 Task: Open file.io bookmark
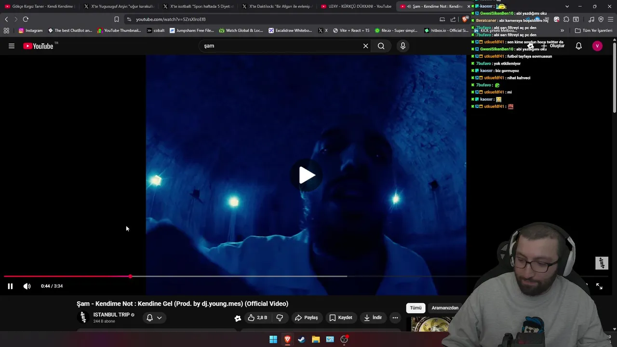point(396,30)
